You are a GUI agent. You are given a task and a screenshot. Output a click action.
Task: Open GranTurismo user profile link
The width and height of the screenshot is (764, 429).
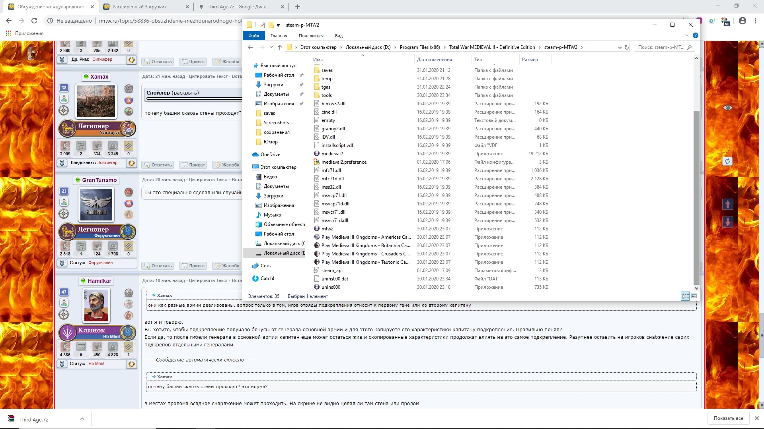point(99,180)
